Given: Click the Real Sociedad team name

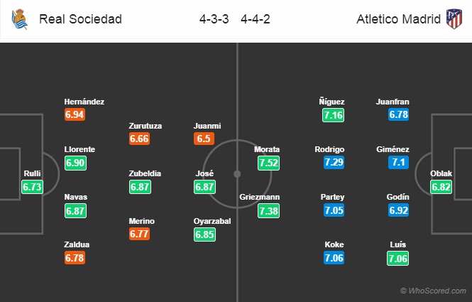Looking at the screenshot, I should point(80,19).
